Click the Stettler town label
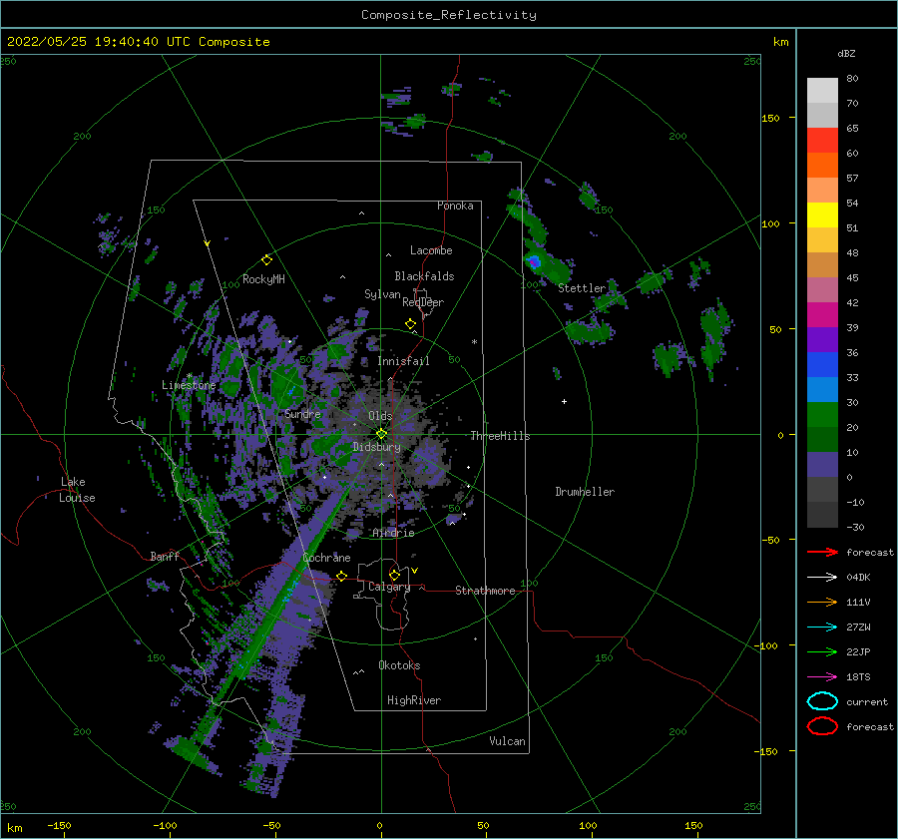Viewport: 898px width, 839px height. (x=582, y=288)
